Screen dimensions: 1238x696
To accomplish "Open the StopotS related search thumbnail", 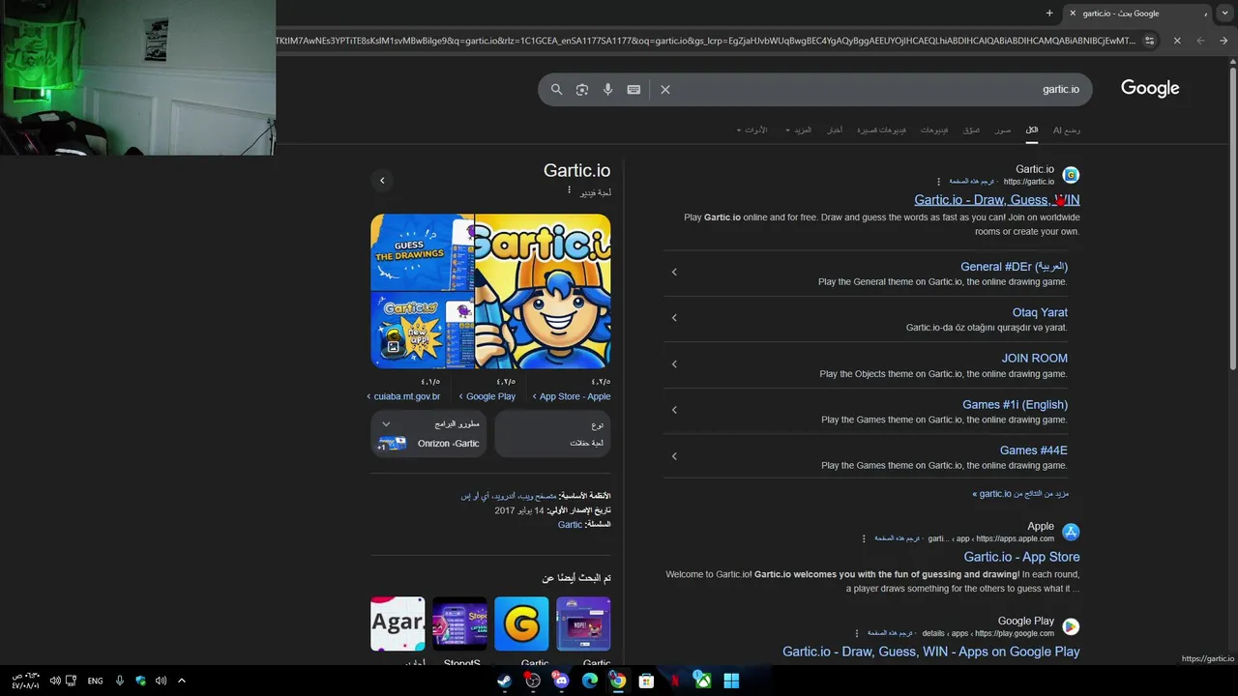I will pyautogui.click(x=459, y=623).
